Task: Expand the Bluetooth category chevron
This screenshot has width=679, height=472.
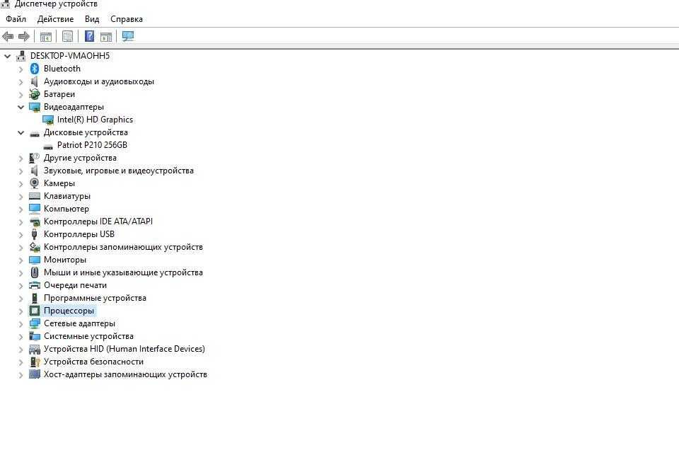Action: tap(21, 69)
